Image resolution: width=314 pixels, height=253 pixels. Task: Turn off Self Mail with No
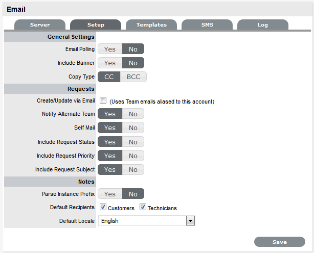click(x=133, y=128)
